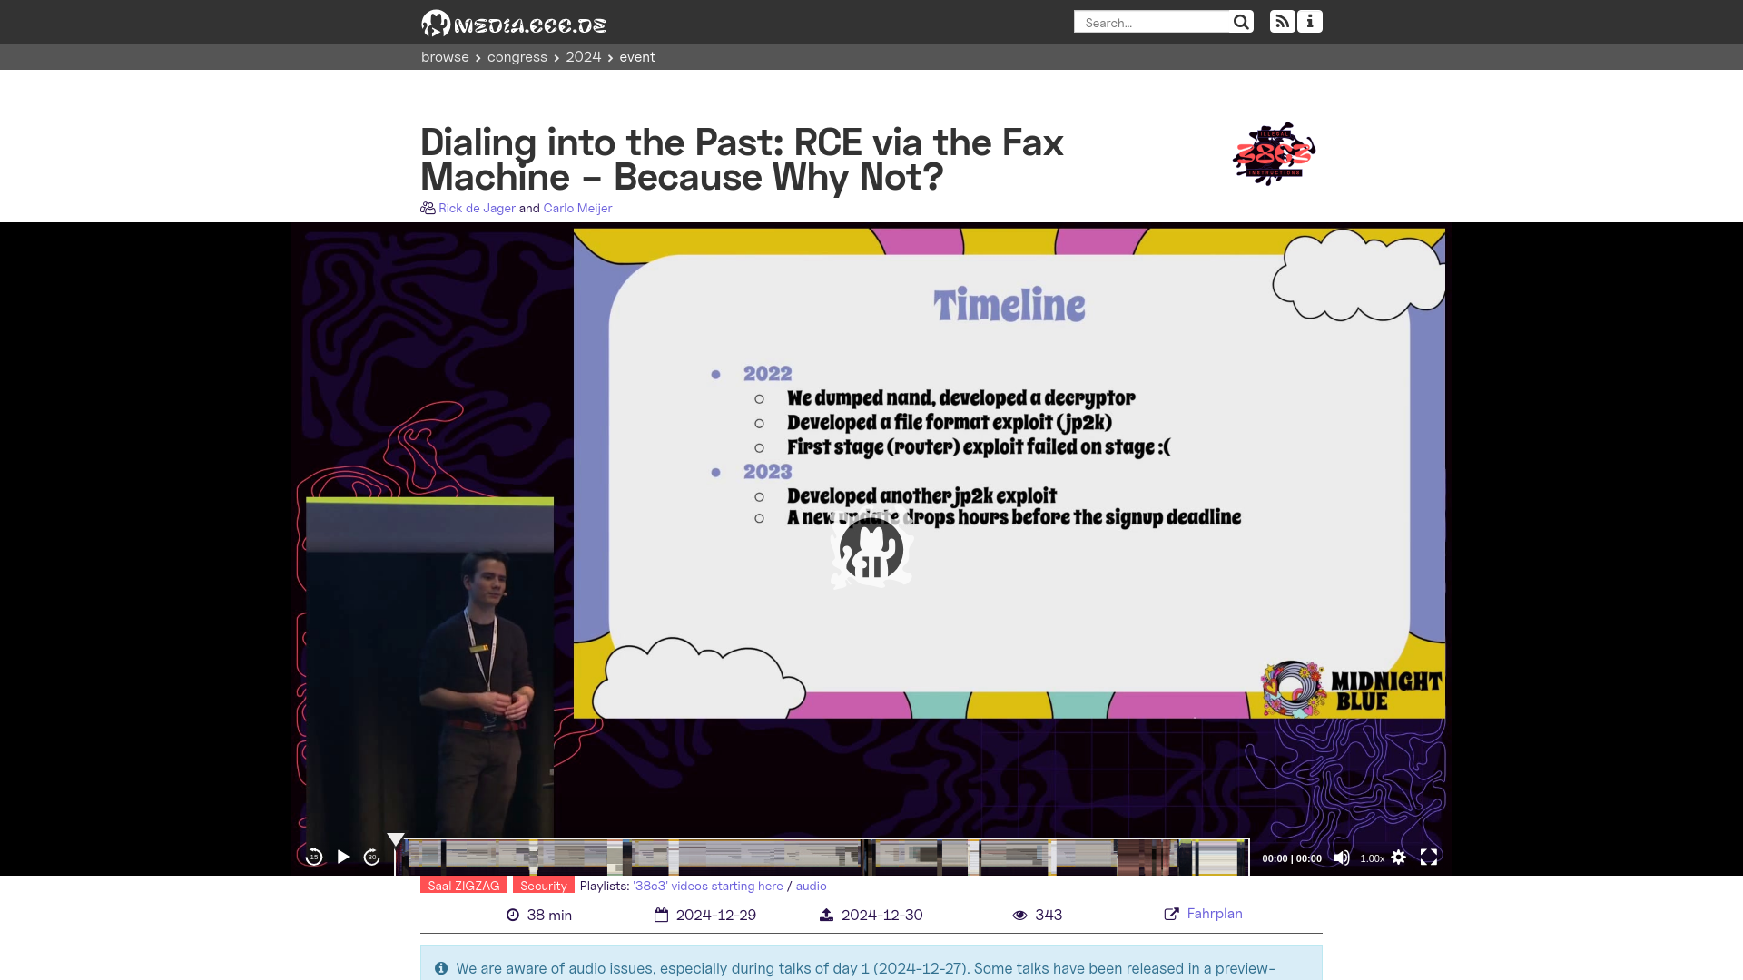Click the Rick de Jager author link
Screen dimensions: 1743x980
pyautogui.click(x=477, y=208)
